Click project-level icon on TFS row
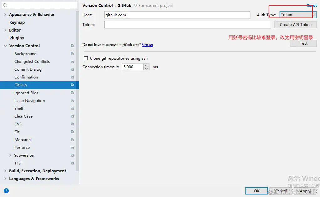Screen dimensions: 320x197 [72, 163]
